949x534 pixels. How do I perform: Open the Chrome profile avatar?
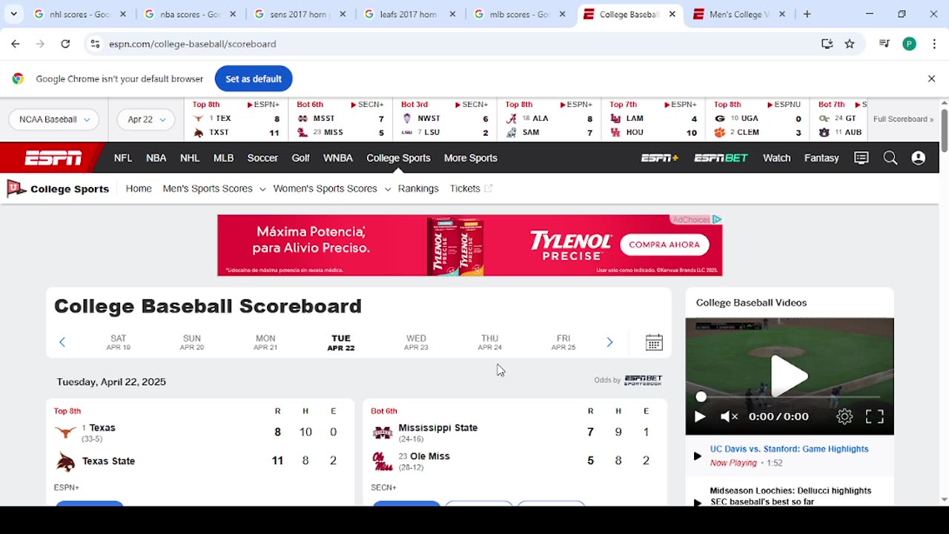[x=909, y=44]
